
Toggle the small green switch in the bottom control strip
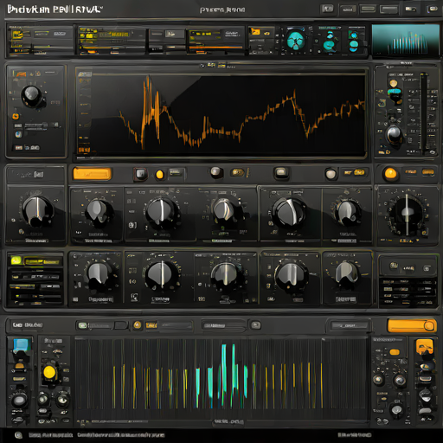(x=82, y=325)
